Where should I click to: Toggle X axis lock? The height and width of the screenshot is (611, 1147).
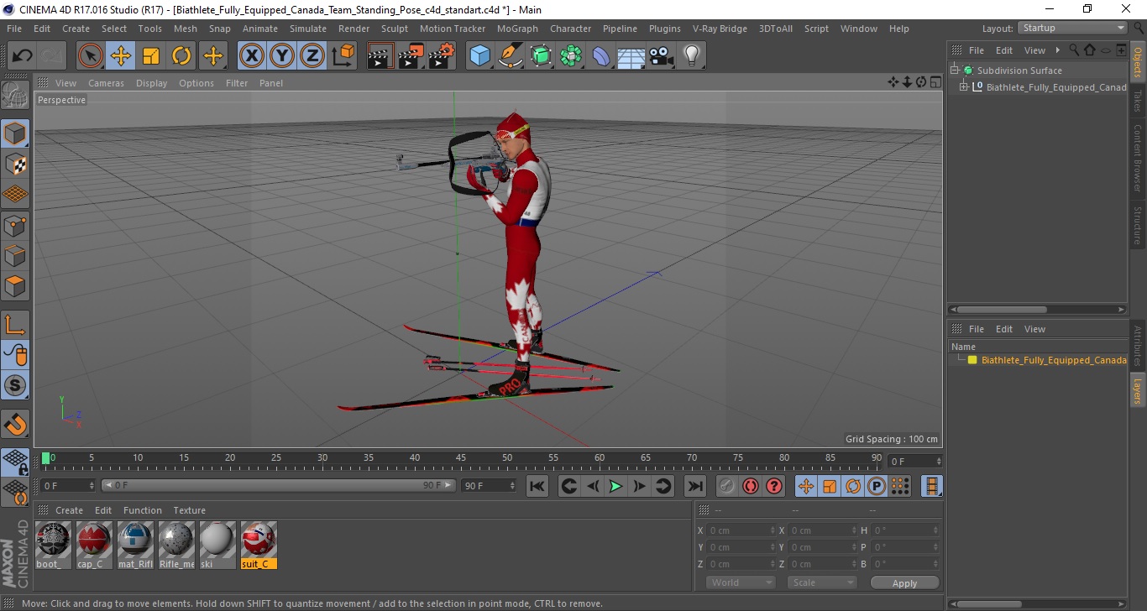click(x=252, y=56)
